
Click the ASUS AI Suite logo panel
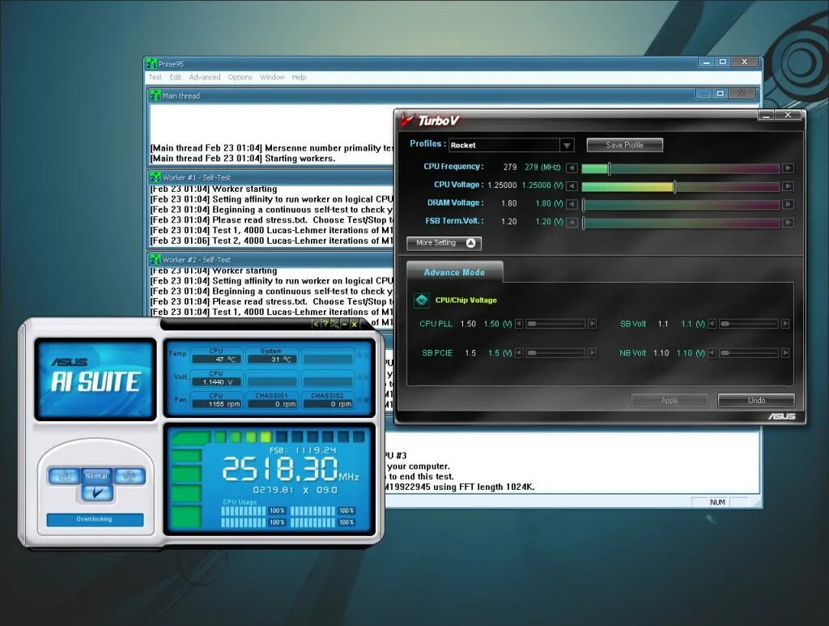[96, 379]
